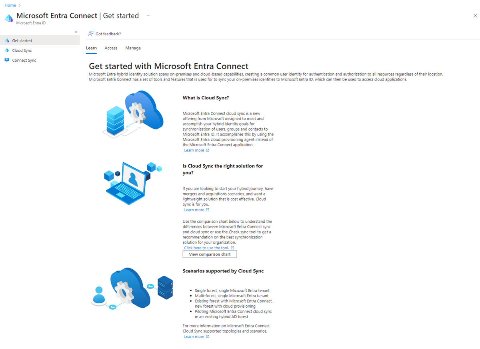The height and width of the screenshot is (349, 480).
Task: Click the View comparison chart button
Action: [210, 254]
